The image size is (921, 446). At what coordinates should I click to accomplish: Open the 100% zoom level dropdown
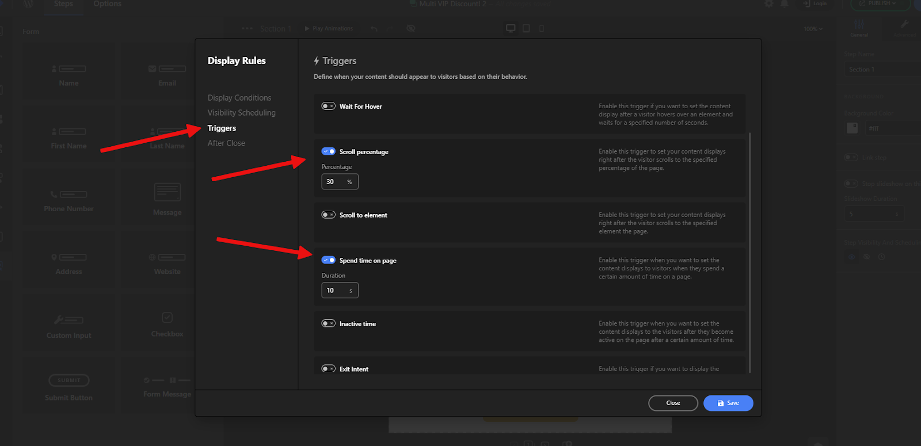[x=813, y=29]
